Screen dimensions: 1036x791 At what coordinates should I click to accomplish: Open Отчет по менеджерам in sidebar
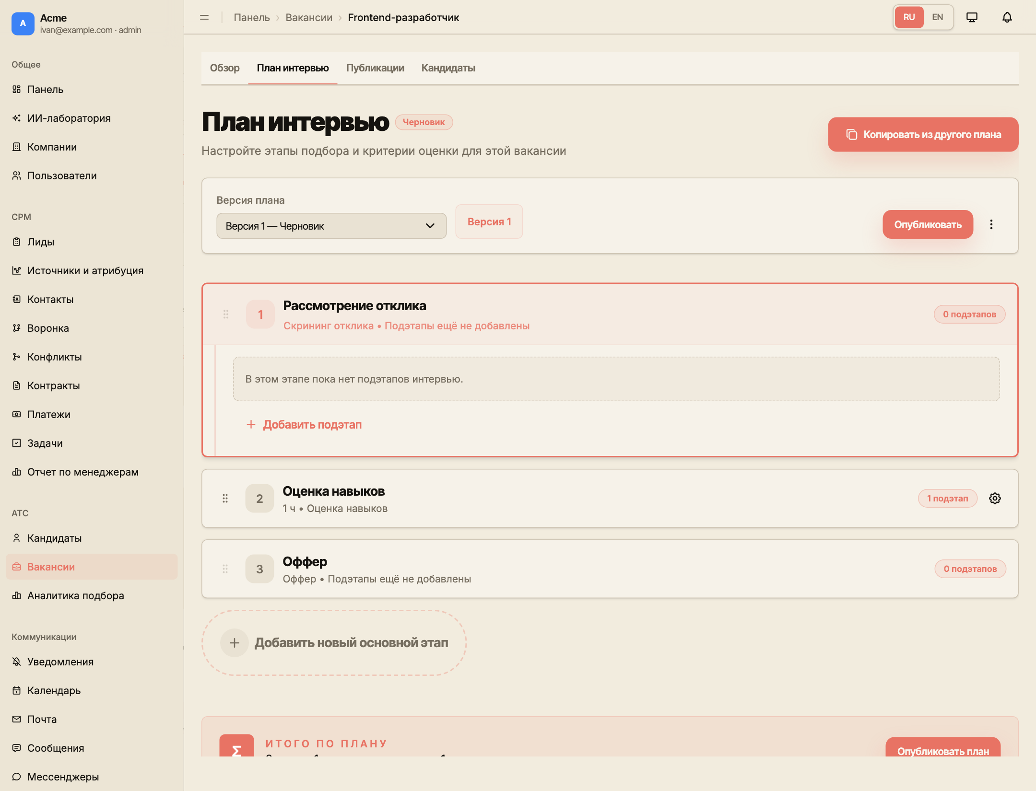(x=91, y=472)
